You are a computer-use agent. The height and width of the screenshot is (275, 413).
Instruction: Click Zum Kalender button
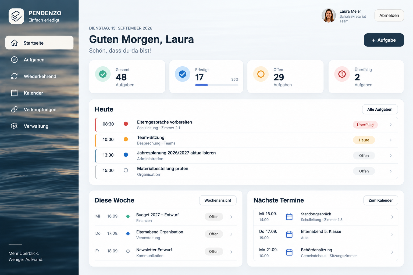380,200
